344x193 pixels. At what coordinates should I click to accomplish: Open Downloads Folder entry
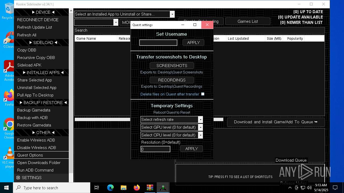[41, 163]
